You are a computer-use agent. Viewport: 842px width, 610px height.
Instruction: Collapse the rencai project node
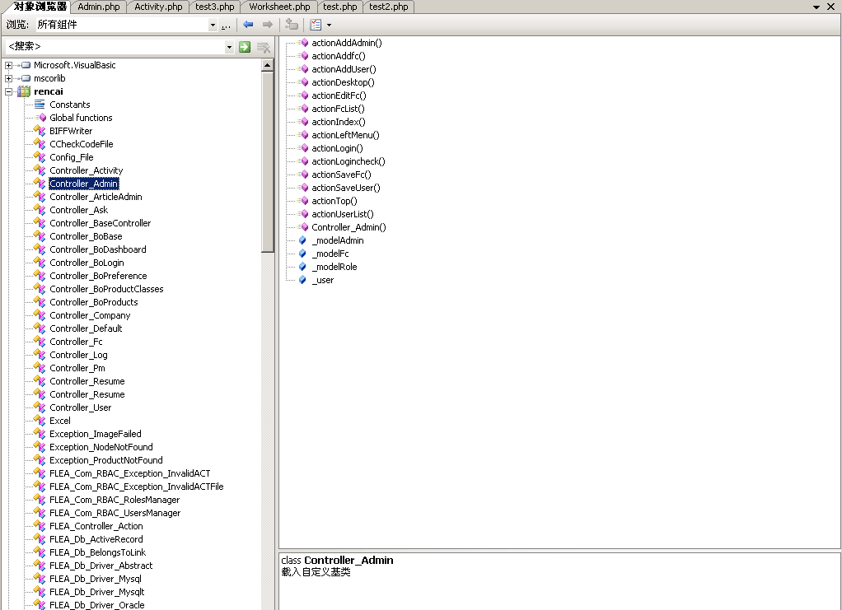point(8,91)
